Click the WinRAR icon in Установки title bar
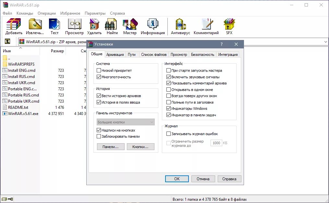The image size is (329, 203). (90, 44)
